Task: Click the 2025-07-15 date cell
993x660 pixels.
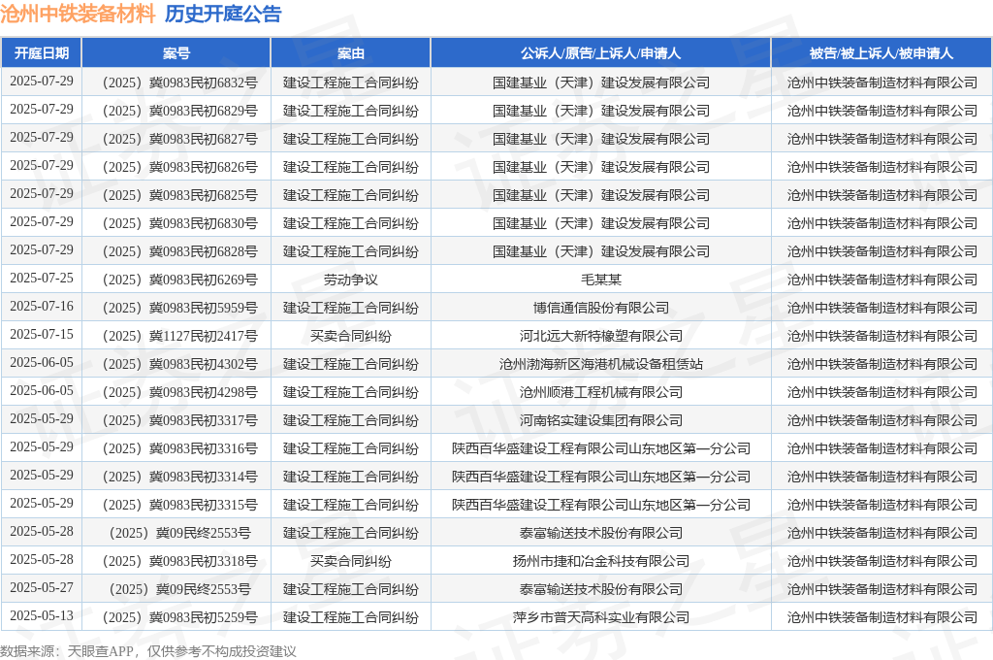Action: 41,334
